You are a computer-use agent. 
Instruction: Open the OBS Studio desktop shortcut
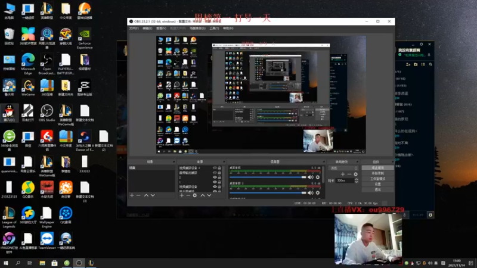click(x=47, y=113)
